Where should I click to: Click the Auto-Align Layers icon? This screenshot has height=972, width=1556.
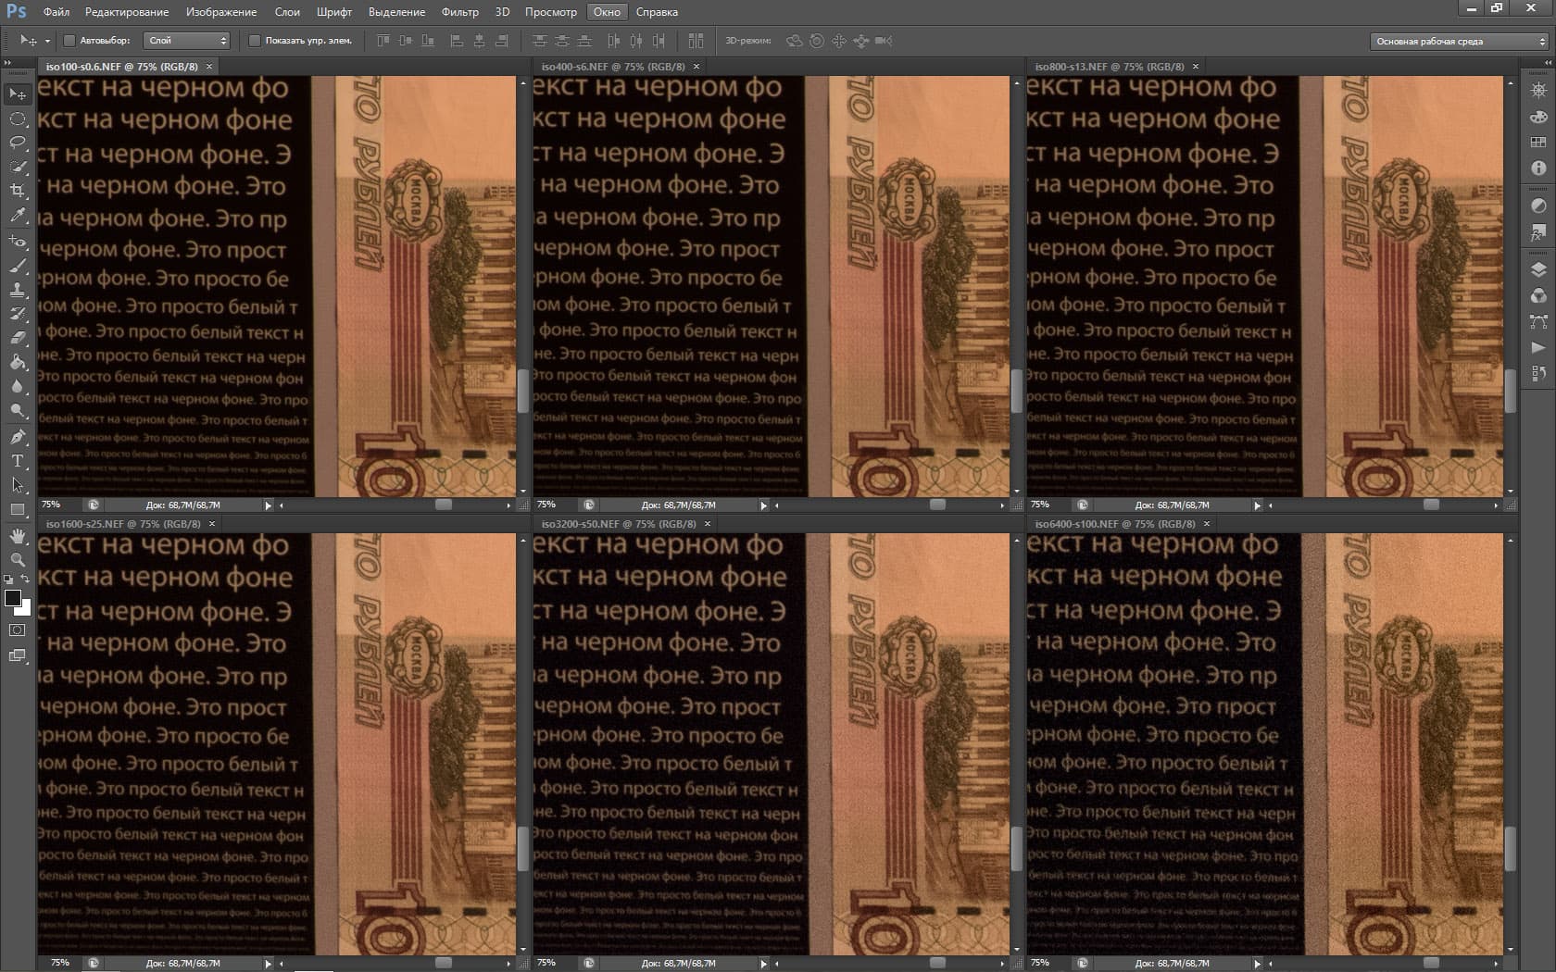(696, 41)
